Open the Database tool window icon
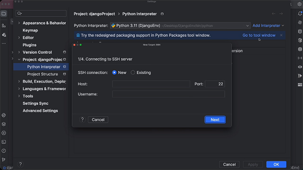This screenshot has width=303, height=170. click(x=300, y=32)
